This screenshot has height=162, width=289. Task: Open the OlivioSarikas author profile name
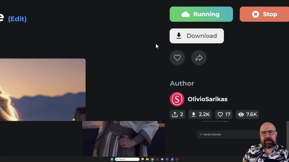(x=207, y=99)
